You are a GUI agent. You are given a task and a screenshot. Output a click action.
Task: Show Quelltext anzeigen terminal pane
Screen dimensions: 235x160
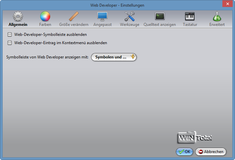coord(160,19)
